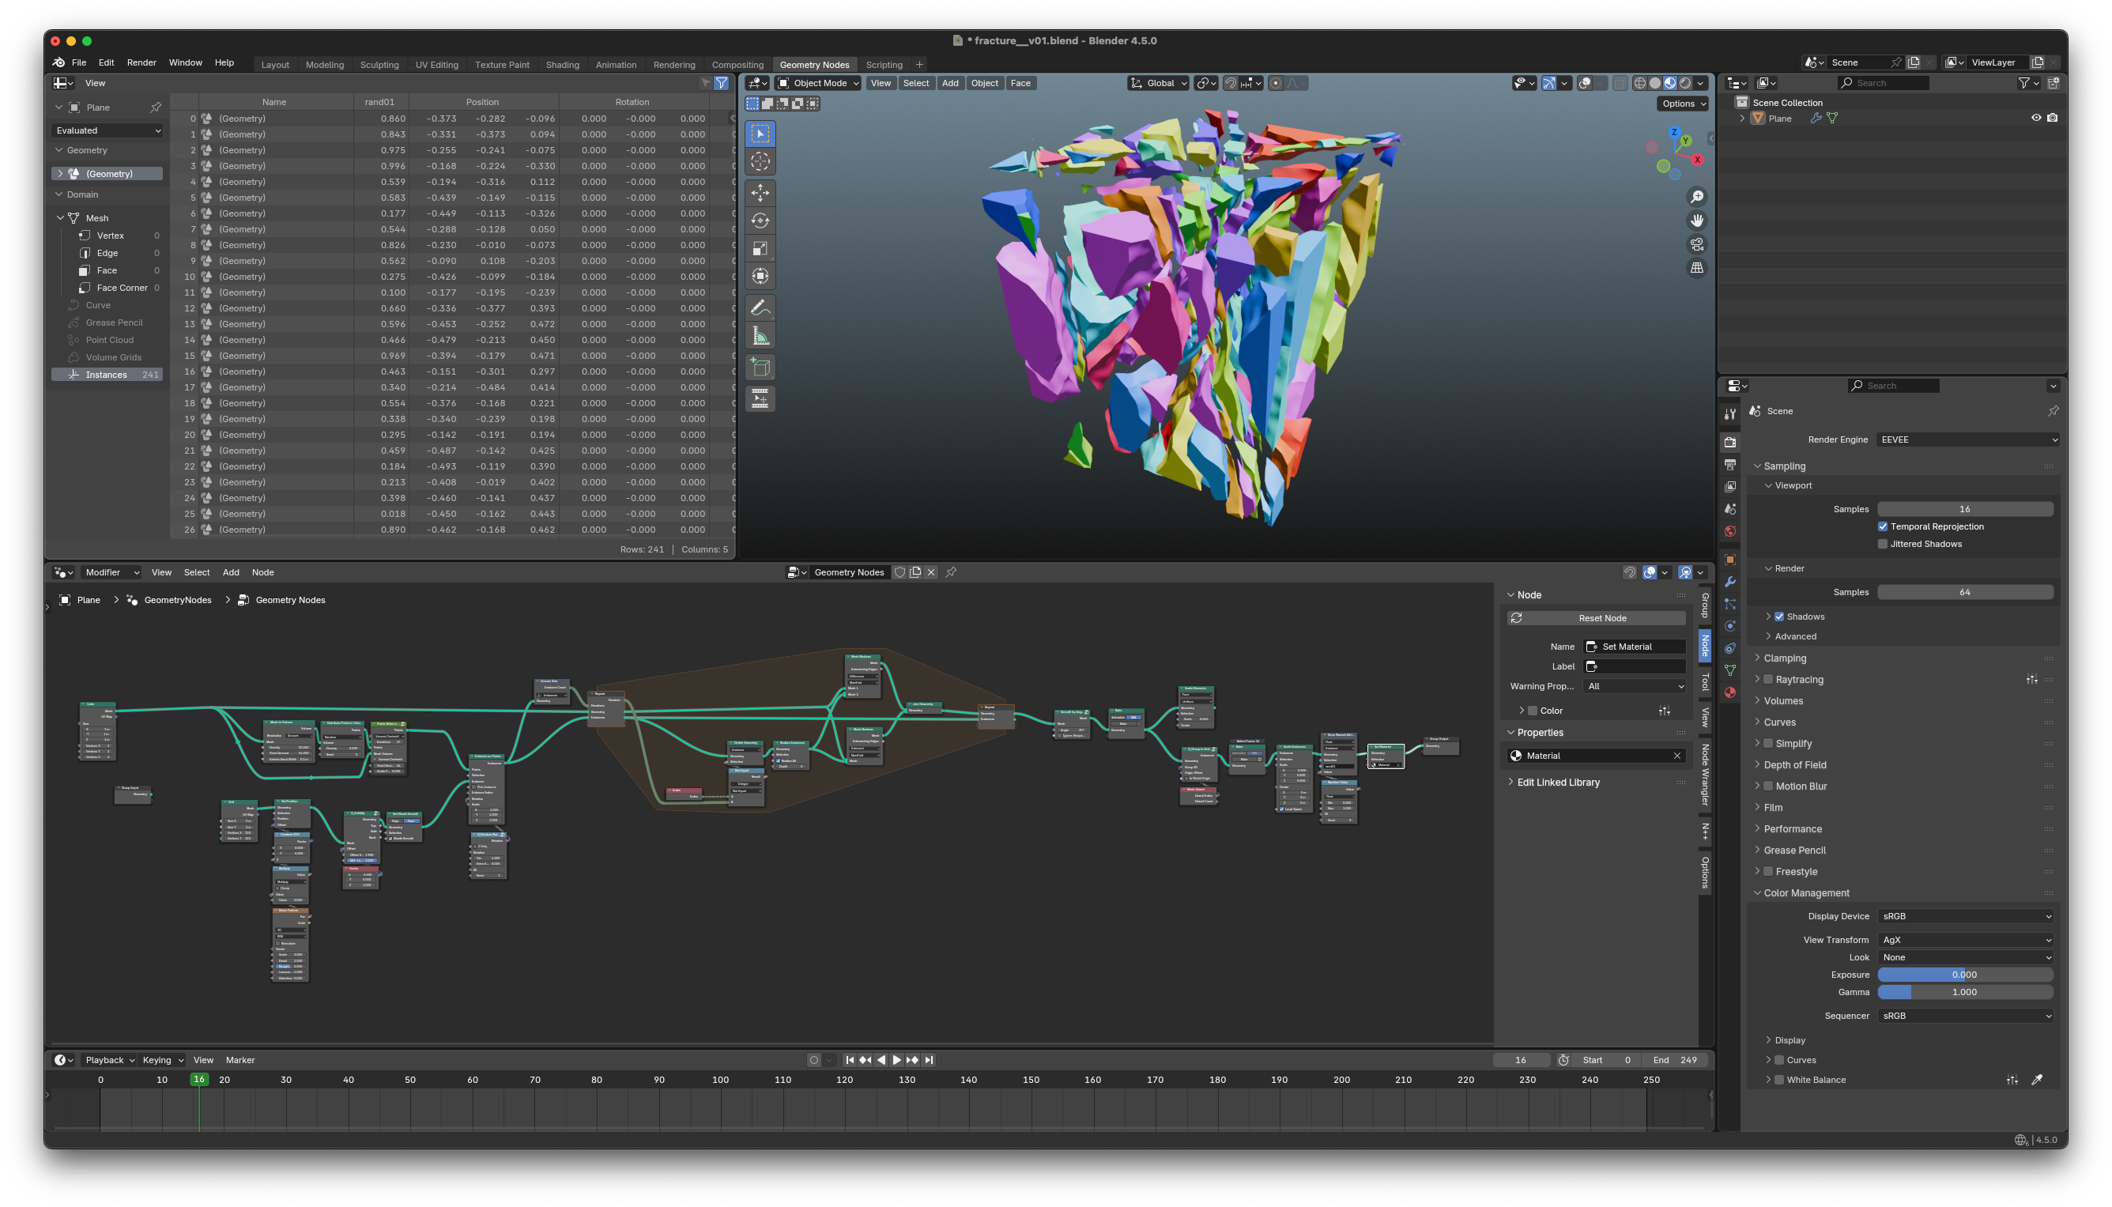The image size is (2112, 1207).
Task: Open the Keying popover in timeline
Action: point(163,1059)
